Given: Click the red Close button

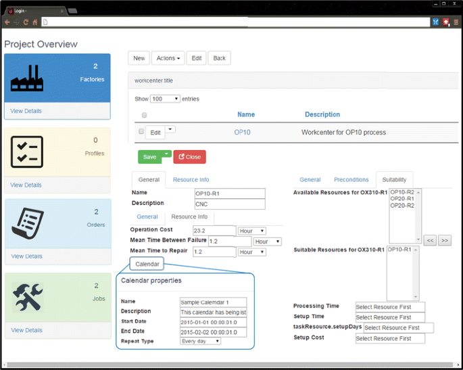Looking at the screenshot, I should [189, 157].
